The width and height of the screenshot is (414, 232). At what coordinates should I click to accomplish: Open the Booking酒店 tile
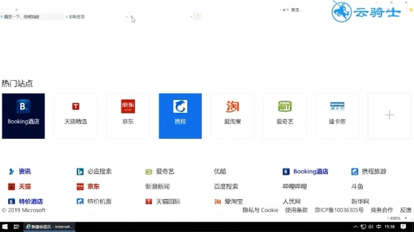[x=23, y=116]
